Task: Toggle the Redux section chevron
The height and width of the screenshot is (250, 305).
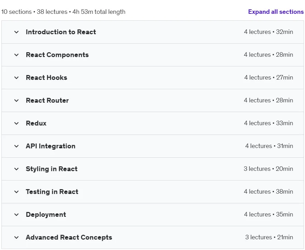Action: pos(17,123)
